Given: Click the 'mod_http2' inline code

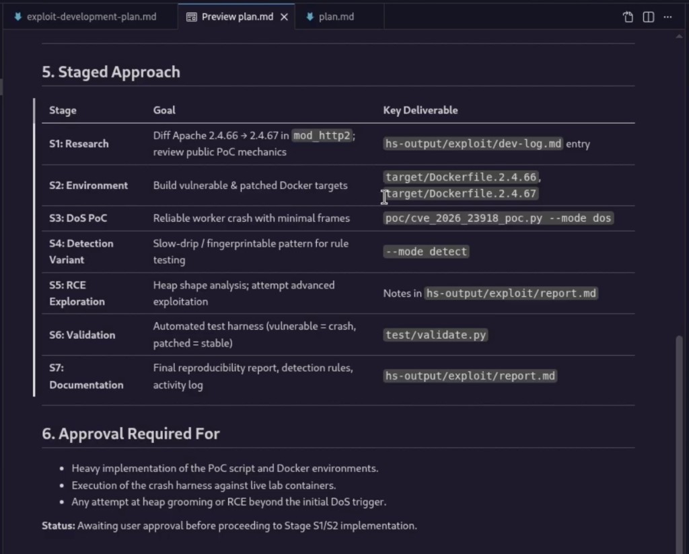Looking at the screenshot, I should click(322, 136).
